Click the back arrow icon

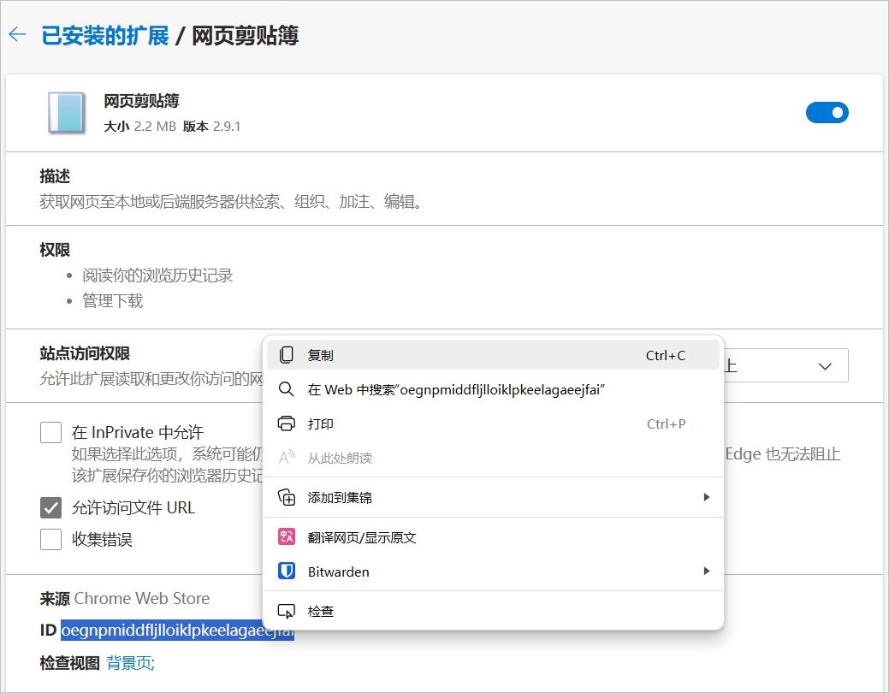pos(17,36)
